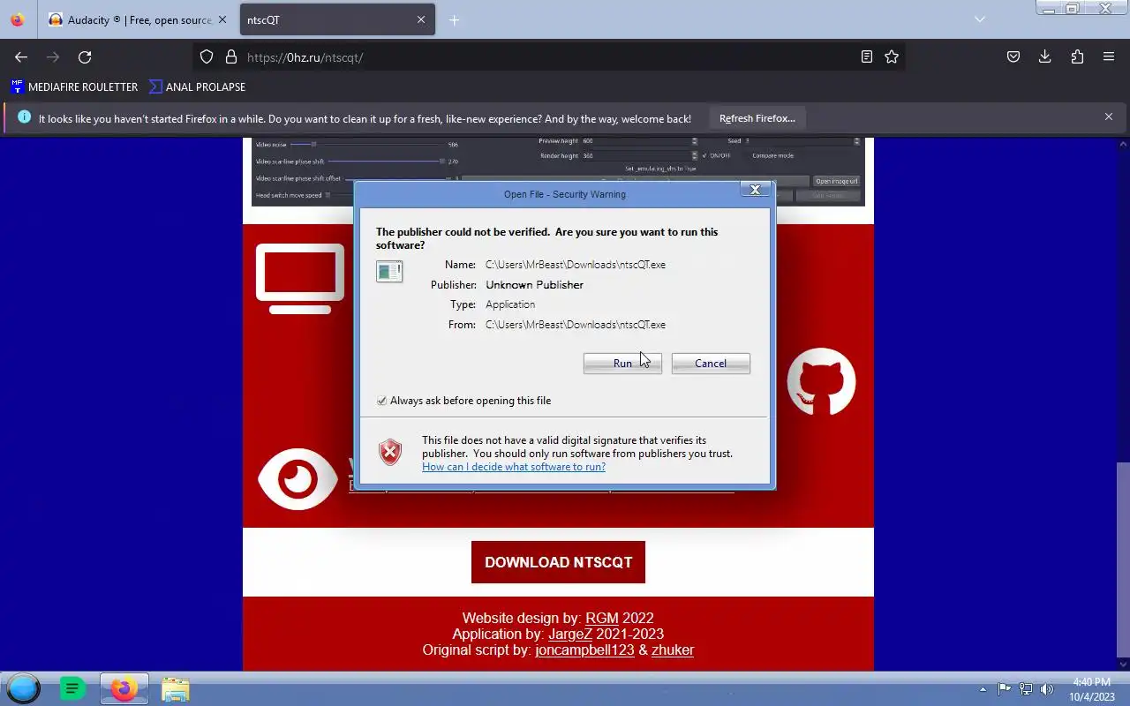Open File Explorer from the taskbar
The width and height of the screenshot is (1130, 706).
tap(175, 688)
